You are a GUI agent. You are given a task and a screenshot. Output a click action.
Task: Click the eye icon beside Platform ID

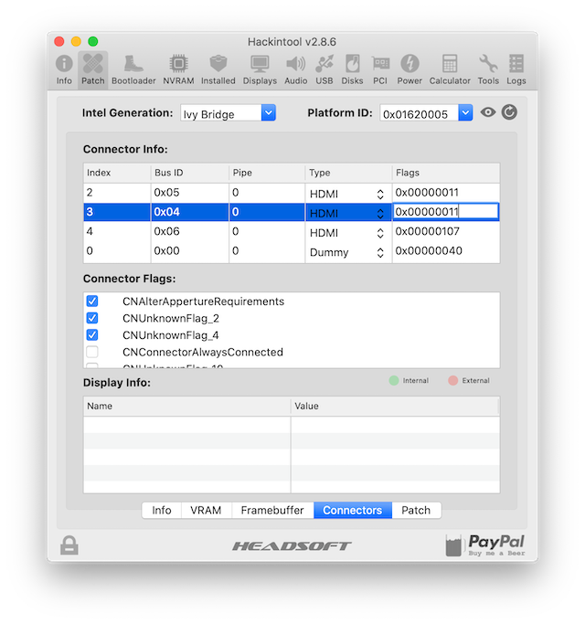488,112
